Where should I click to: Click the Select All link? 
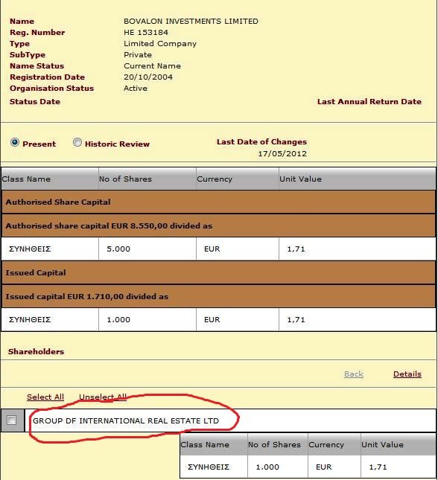[x=45, y=397]
